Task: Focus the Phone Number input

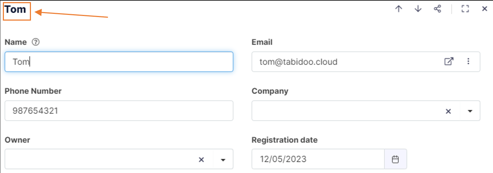Action: coord(119,110)
